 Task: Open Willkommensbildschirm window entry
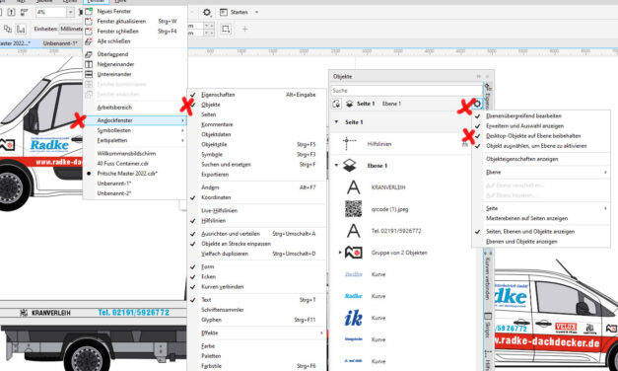(x=126, y=154)
